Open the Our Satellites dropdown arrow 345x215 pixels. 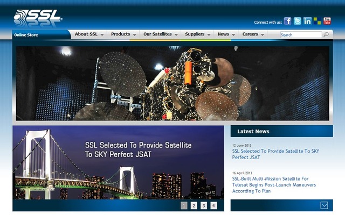pos(176,35)
